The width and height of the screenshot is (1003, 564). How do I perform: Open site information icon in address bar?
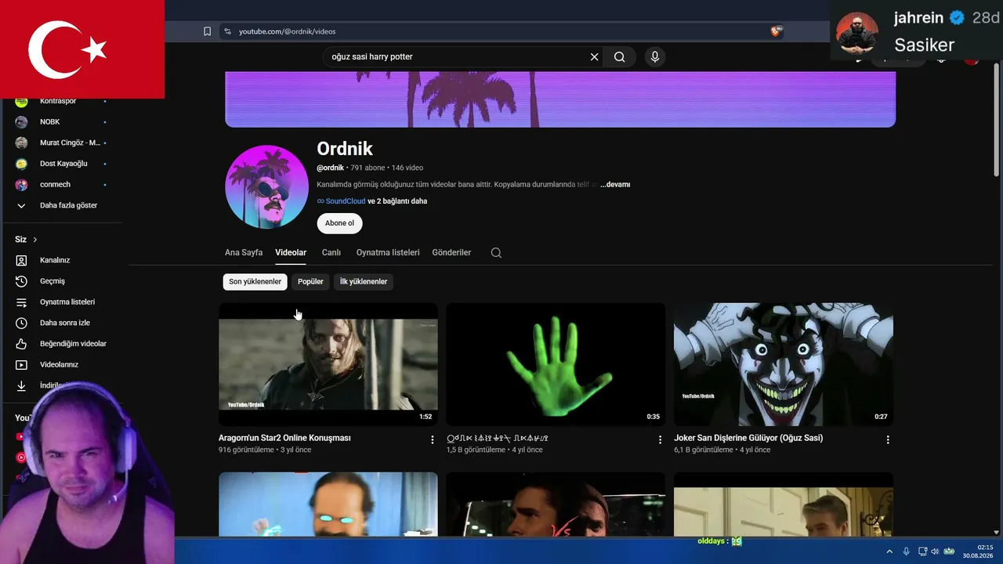227,31
